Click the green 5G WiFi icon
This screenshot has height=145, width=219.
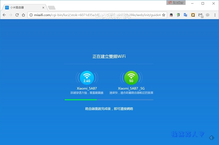131,78
